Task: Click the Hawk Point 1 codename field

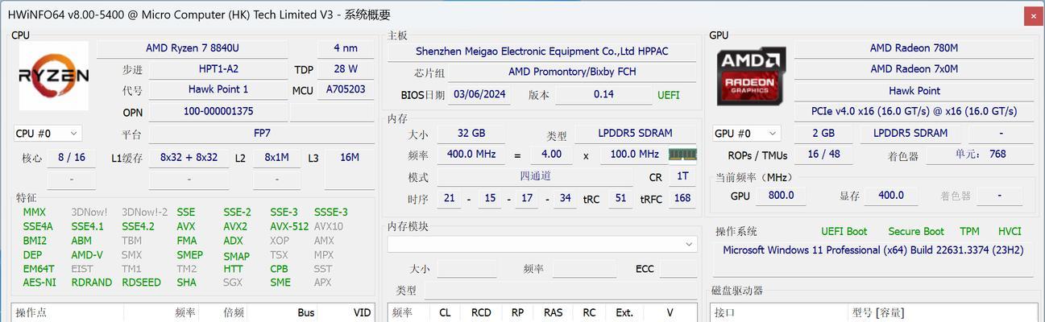Action: [218, 89]
